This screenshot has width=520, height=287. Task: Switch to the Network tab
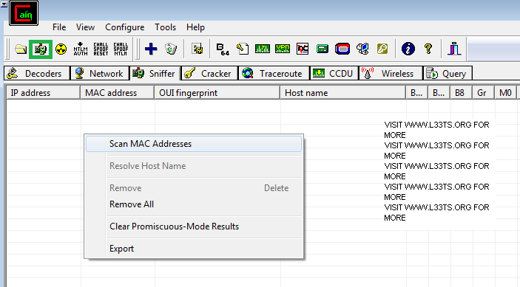100,73
